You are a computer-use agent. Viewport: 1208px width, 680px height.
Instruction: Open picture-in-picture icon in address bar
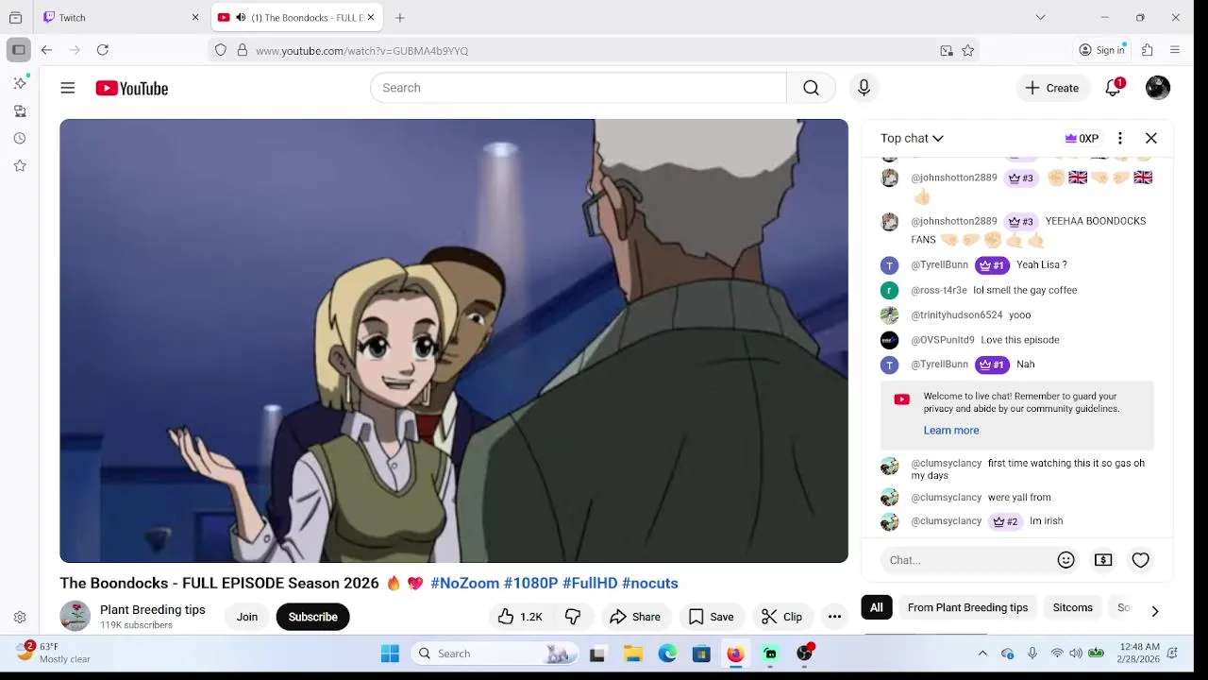[947, 50]
